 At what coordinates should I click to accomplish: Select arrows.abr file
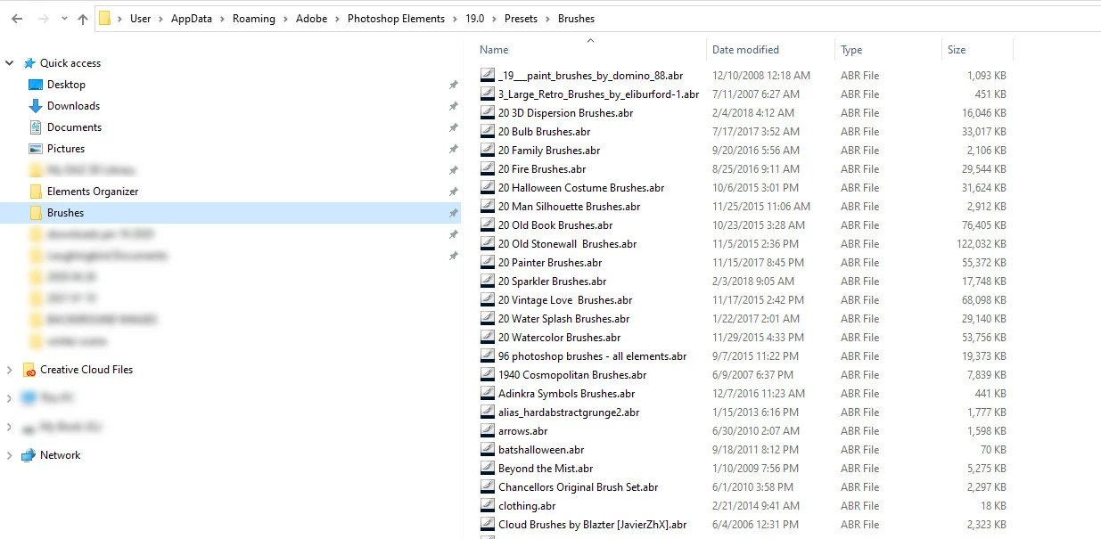click(x=522, y=431)
